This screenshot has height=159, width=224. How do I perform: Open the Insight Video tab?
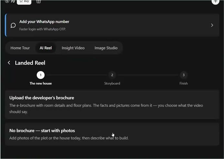[x=73, y=48]
